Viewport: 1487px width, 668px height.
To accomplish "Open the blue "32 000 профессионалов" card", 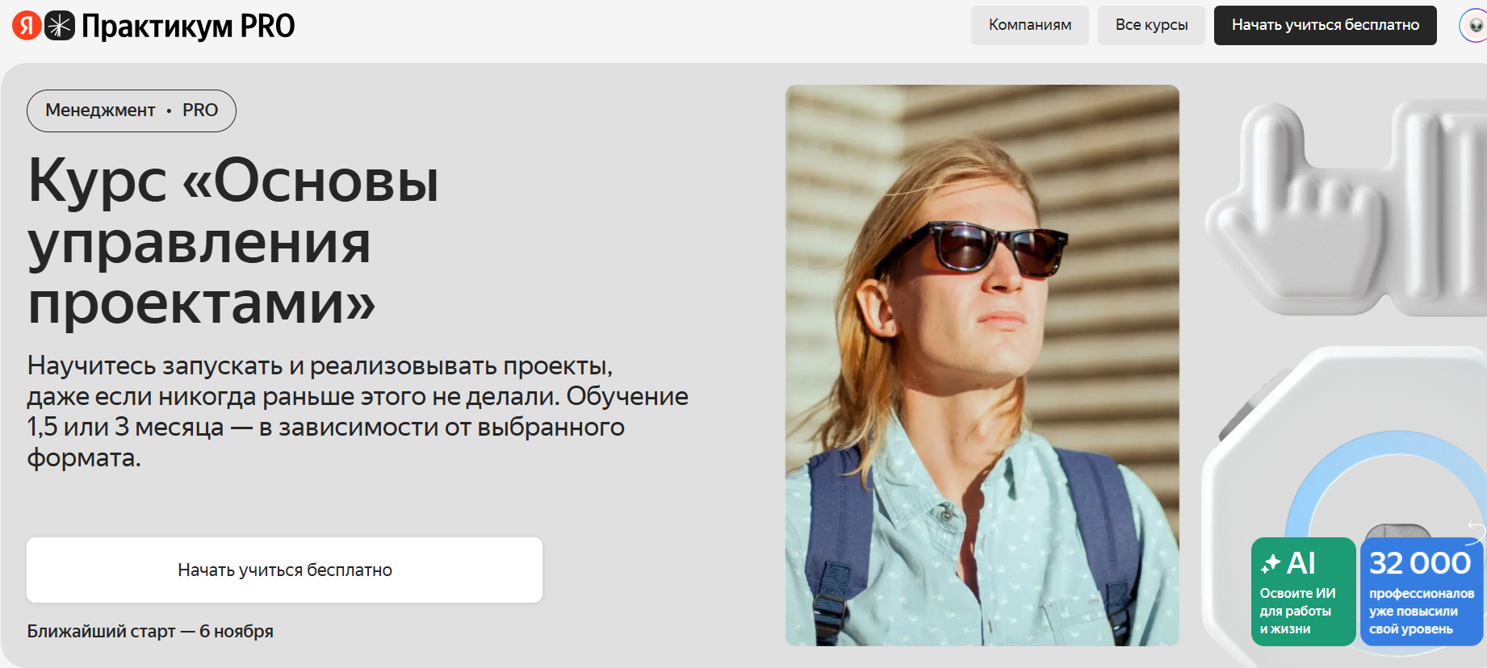I will point(1422,591).
